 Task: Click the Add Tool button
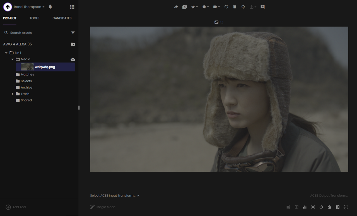(x=16, y=207)
